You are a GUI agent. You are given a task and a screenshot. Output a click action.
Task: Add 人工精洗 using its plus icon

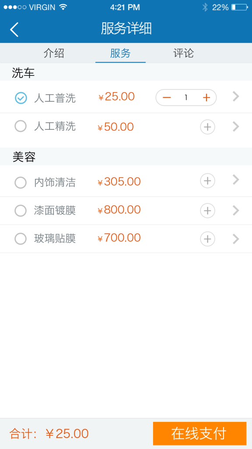click(x=207, y=127)
